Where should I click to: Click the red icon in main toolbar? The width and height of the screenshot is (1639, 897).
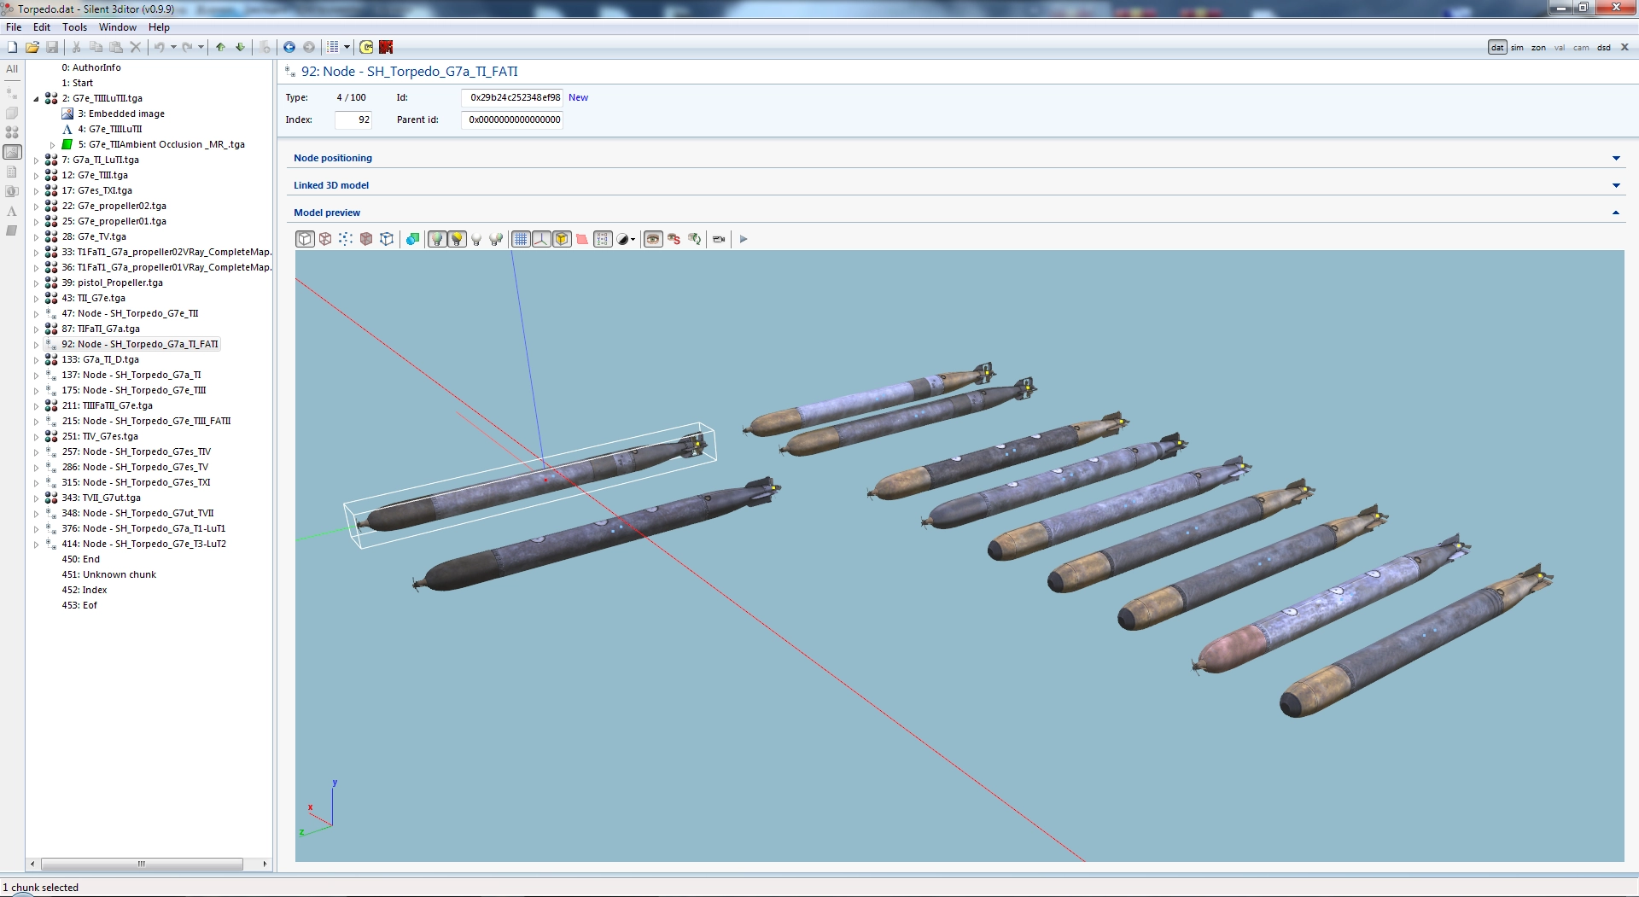click(x=386, y=48)
